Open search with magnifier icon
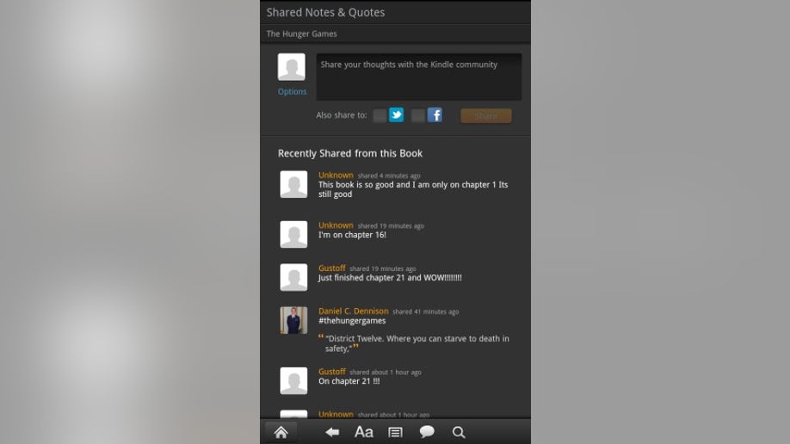The height and width of the screenshot is (444, 790). coord(459,432)
